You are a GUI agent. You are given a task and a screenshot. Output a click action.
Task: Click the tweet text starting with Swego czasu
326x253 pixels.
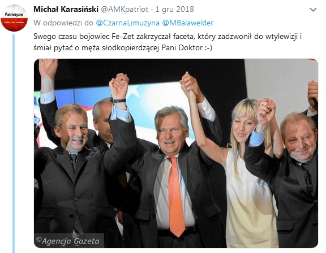click(x=168, y=37)
